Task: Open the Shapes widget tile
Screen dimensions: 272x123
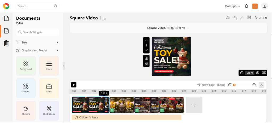Action: pos(26,88)
